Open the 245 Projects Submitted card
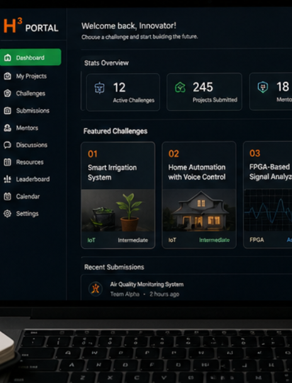Image resolution: width=292 pixels, height=383 pixels. (205, 92)
